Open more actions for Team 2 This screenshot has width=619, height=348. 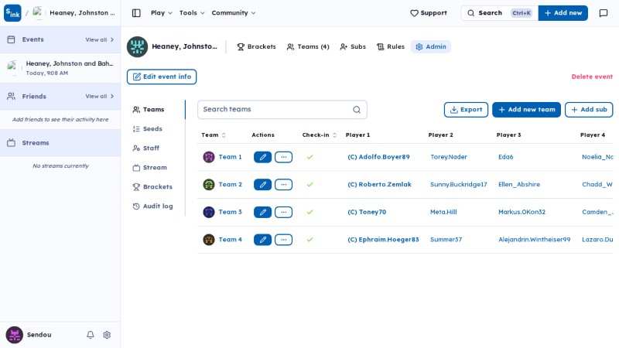[x=283, y=185]
